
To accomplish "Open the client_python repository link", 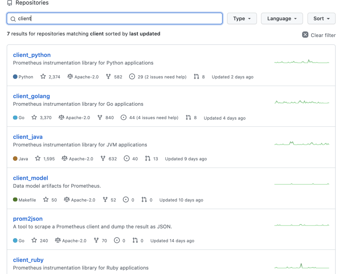I will point(32,55).
